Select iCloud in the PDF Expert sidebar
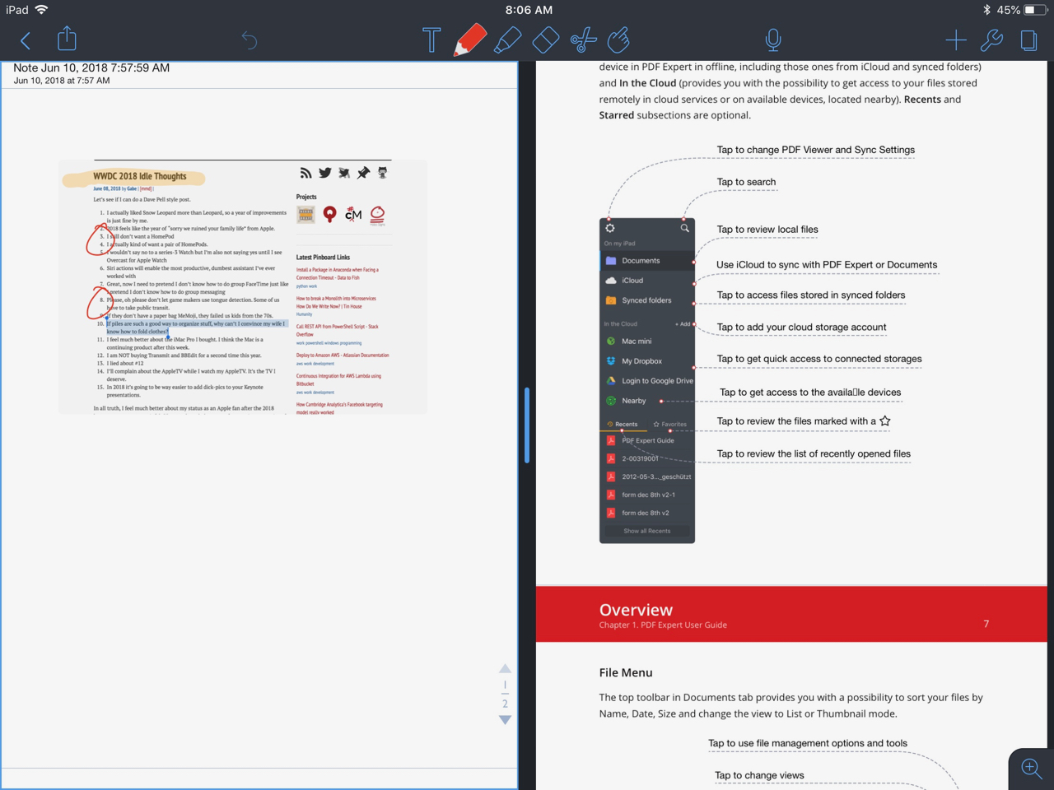 [647, 281]
